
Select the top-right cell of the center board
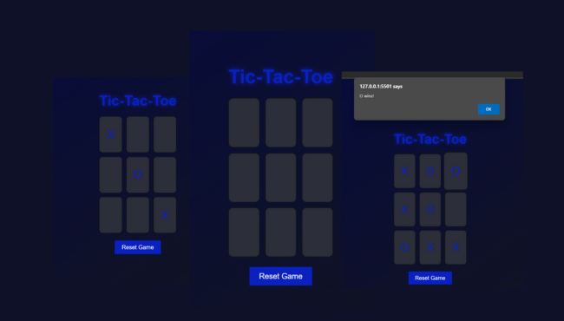tap(318, 122)
